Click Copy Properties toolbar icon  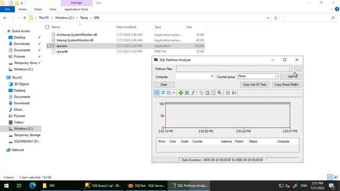click(201, 93)
